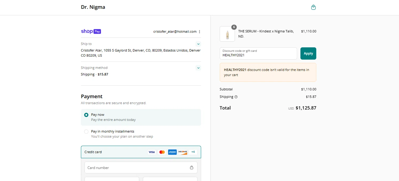Click the quantity badge 6 on product
The height and width of the screenshot is (181, 399).
click(x=234, y=27)
